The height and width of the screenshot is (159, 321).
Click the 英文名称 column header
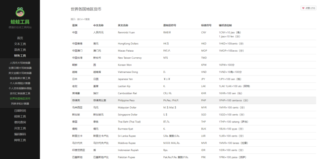coord(123,26)
